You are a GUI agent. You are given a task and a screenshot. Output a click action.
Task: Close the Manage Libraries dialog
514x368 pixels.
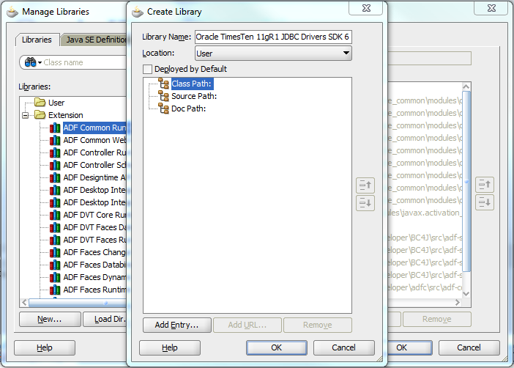pos(491,8)
